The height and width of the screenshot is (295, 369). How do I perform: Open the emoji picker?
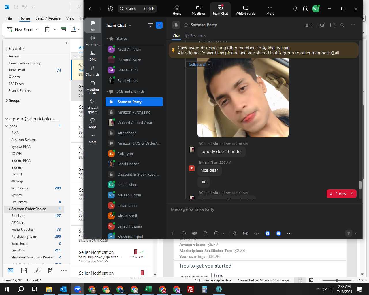(x=184, y=233)
